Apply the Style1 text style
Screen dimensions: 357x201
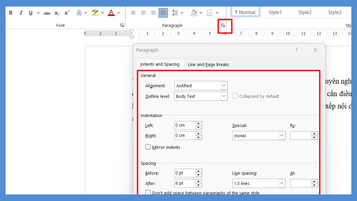275,13
